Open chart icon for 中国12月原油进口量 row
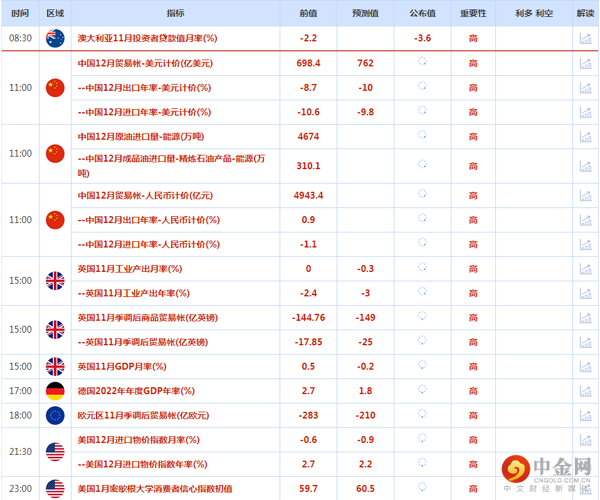 click(x=585, y=137)
